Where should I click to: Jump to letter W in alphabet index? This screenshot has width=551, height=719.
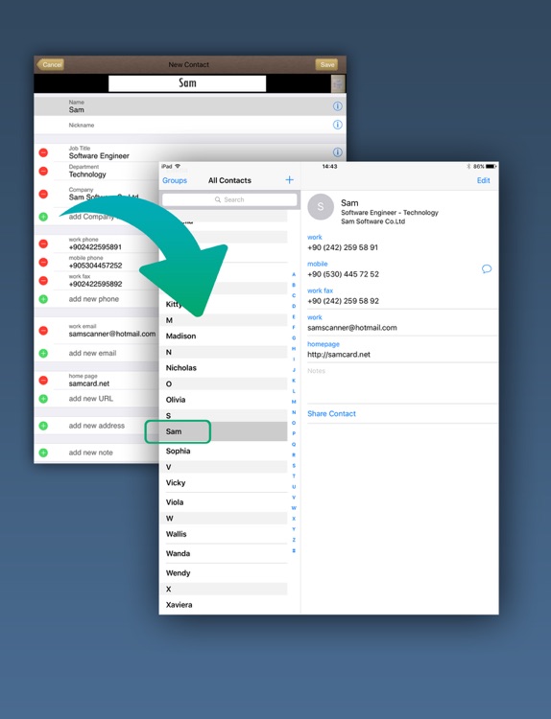[x=294, y=507]
